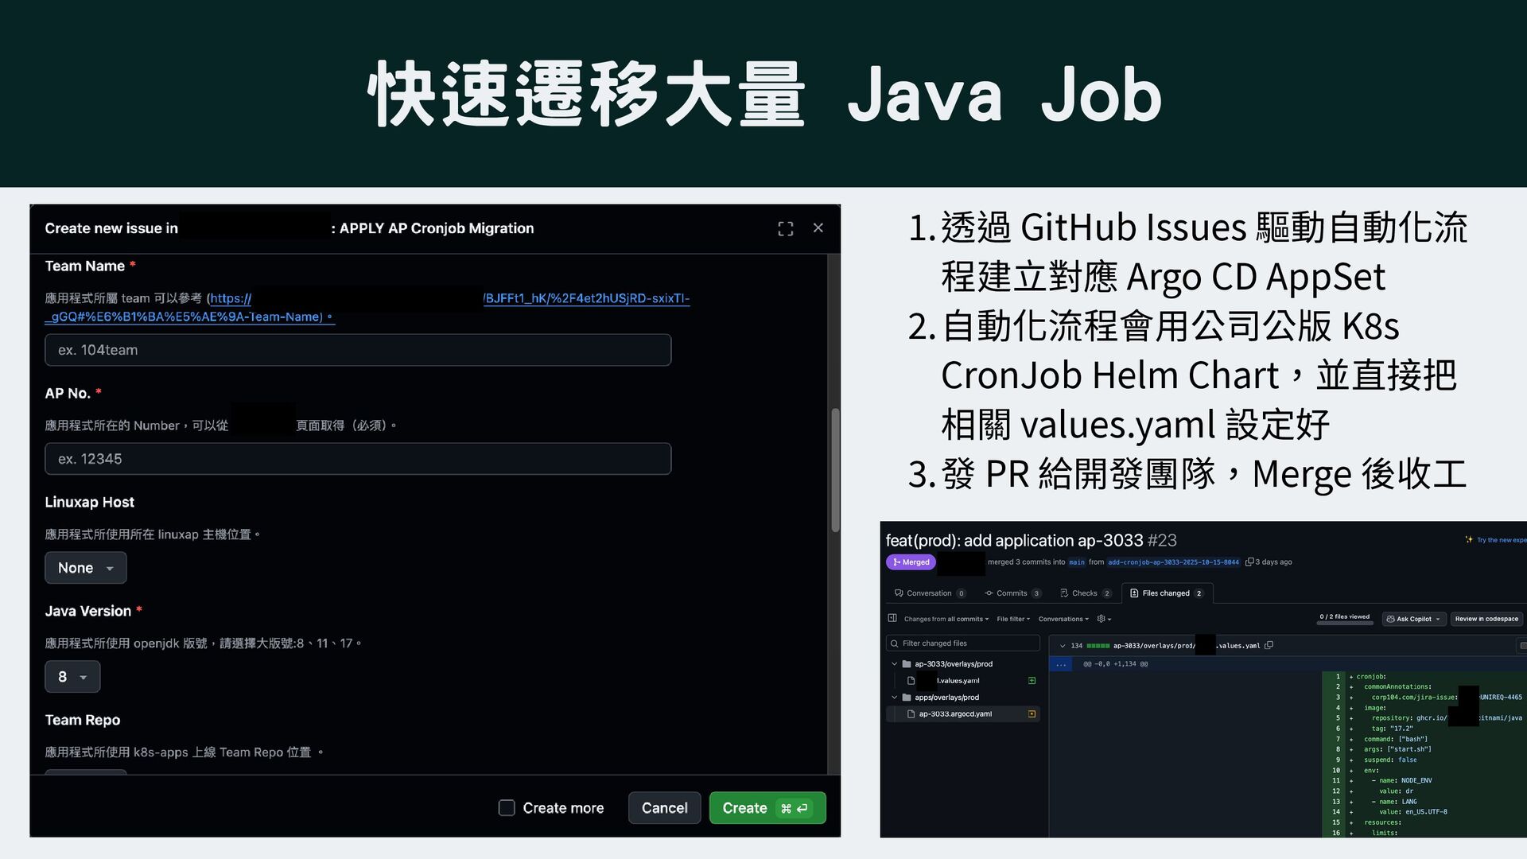This screenshot has height=859, width=1527.
Task: Copy the values.yaml file path
Action: point(1269,645)
